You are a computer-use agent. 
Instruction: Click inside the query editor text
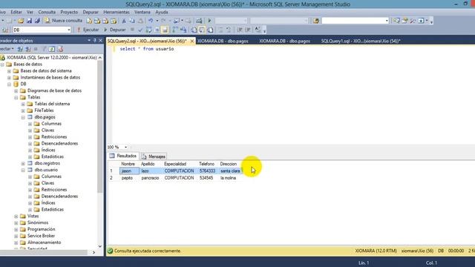click(x=147, y=49)
